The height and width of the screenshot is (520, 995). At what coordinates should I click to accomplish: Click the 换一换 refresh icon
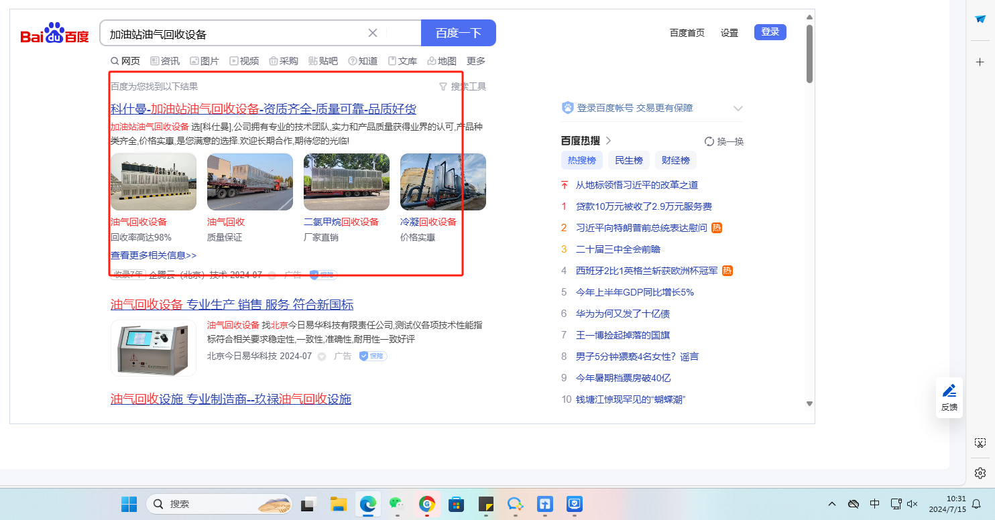tap(709, 141)
